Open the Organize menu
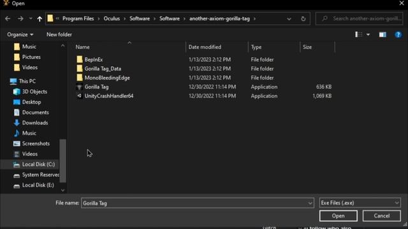 [20, 34]
